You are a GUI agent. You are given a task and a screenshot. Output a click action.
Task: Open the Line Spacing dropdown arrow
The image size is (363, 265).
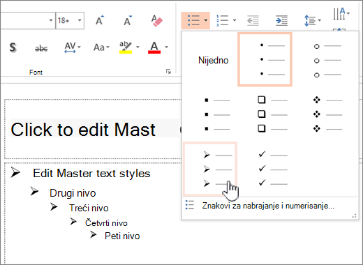(320, 20)
